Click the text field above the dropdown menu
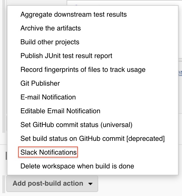The height and width of the screenshot is (196, 182). tap(125, 3)
